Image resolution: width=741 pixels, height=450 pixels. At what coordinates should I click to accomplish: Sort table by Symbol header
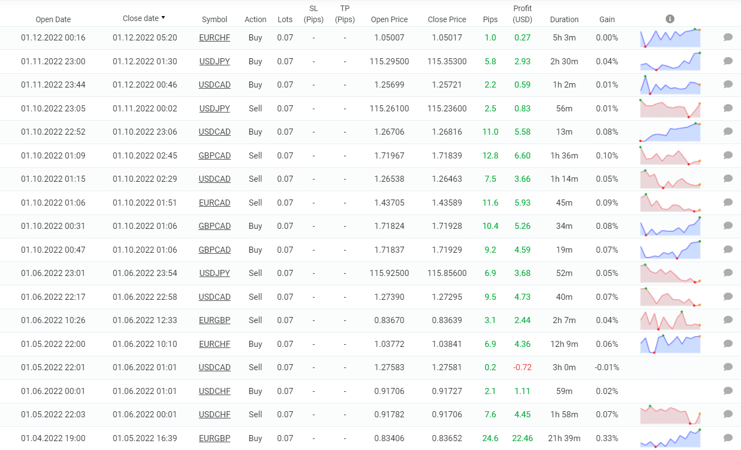pos(214,19)
